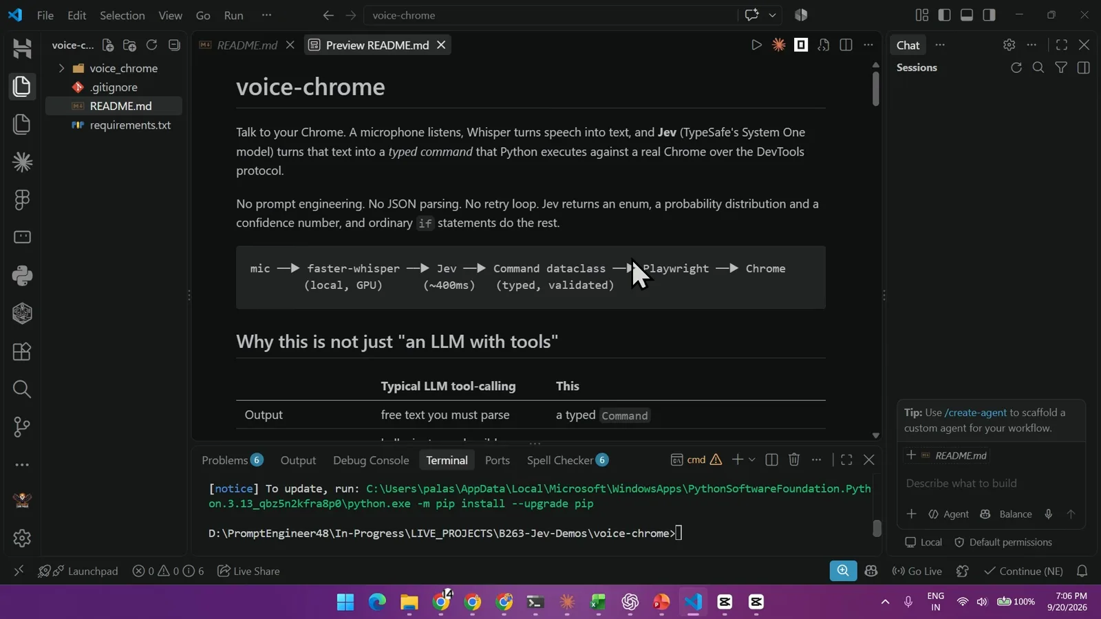The height and width of the screenshot is (619, 1101).
Task: Open the Extensions view in the activity bar
Action: (22, 351)
